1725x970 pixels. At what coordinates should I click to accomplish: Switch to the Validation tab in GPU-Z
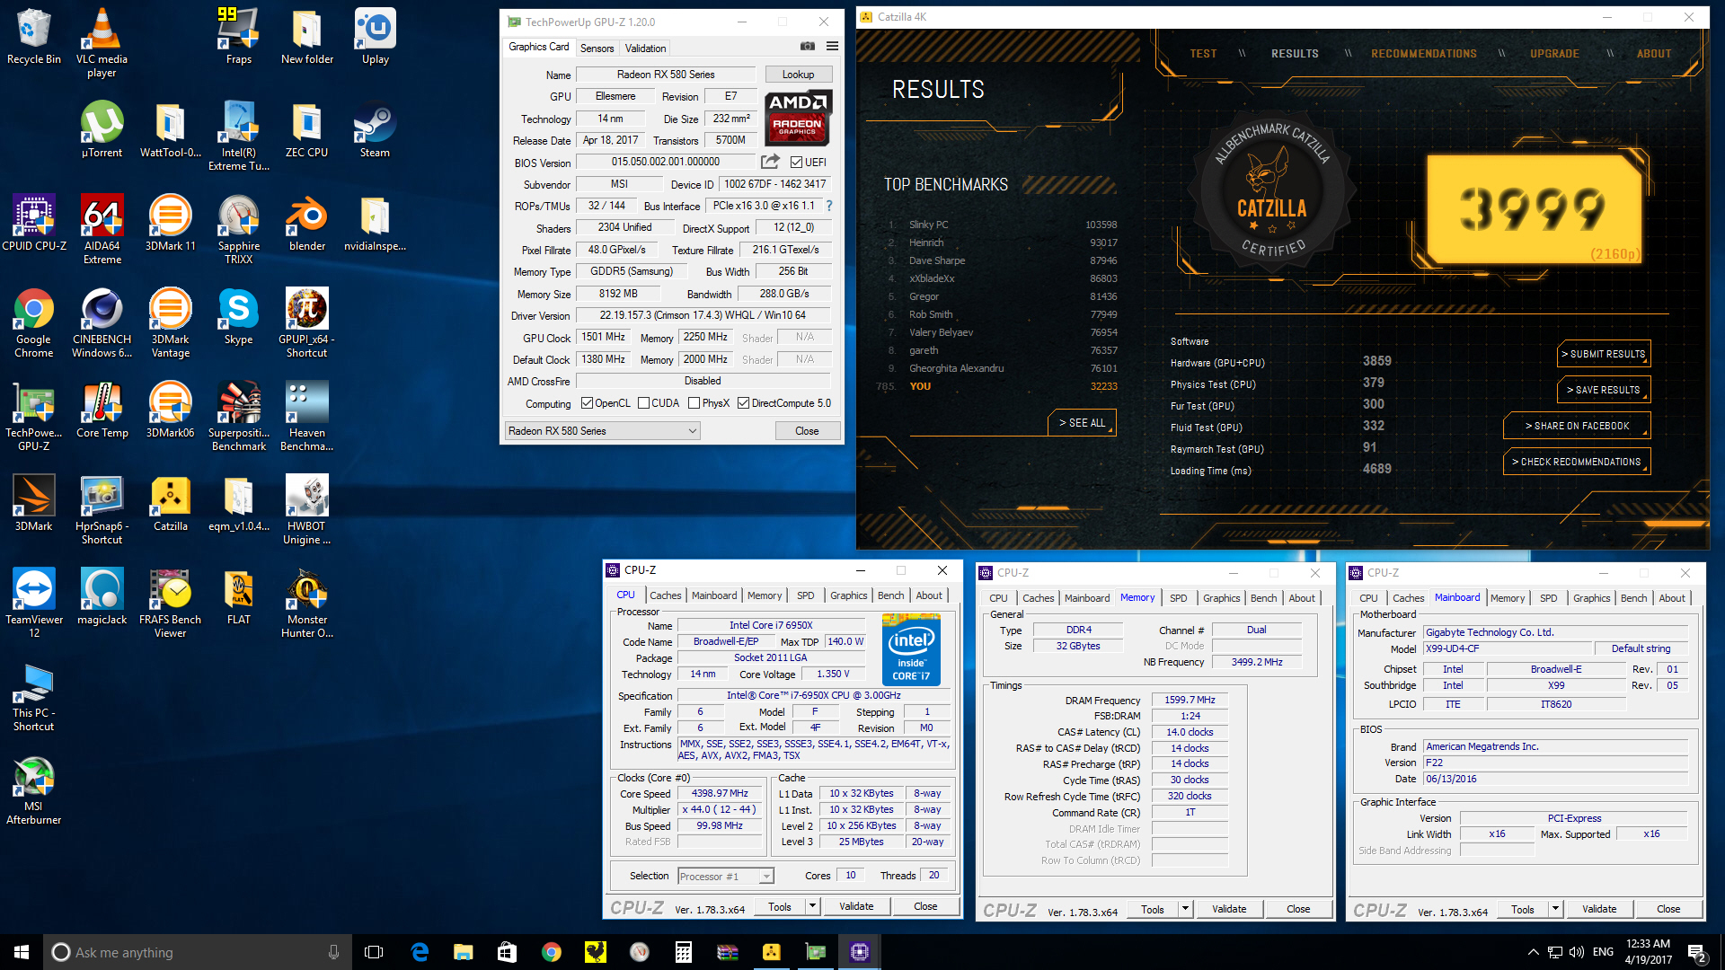[x=645, y=48]
